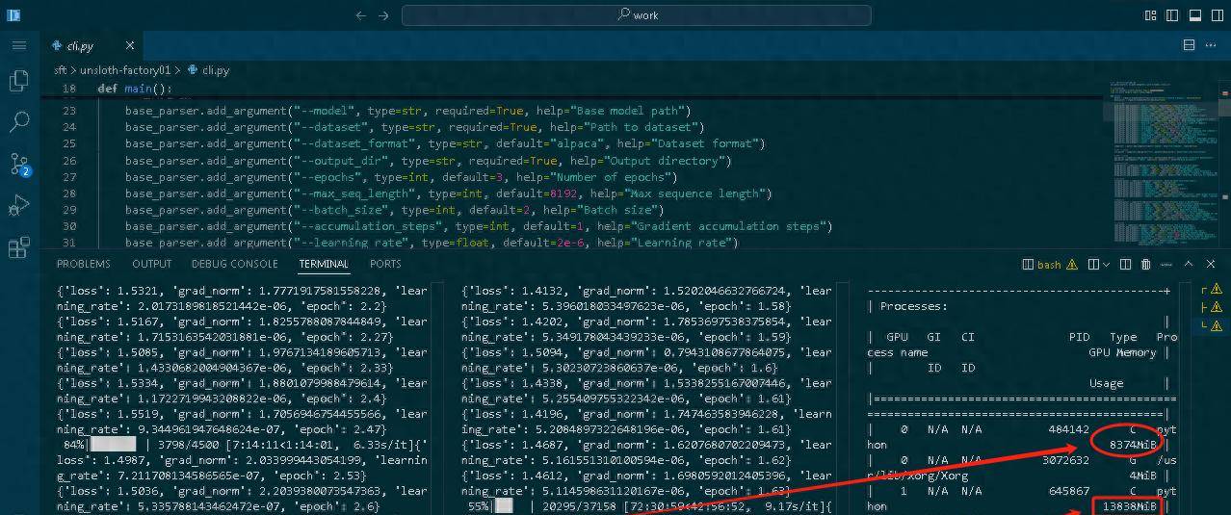
Task: Toggle the secondary side bar visibility
Action: click(1217, 15)
